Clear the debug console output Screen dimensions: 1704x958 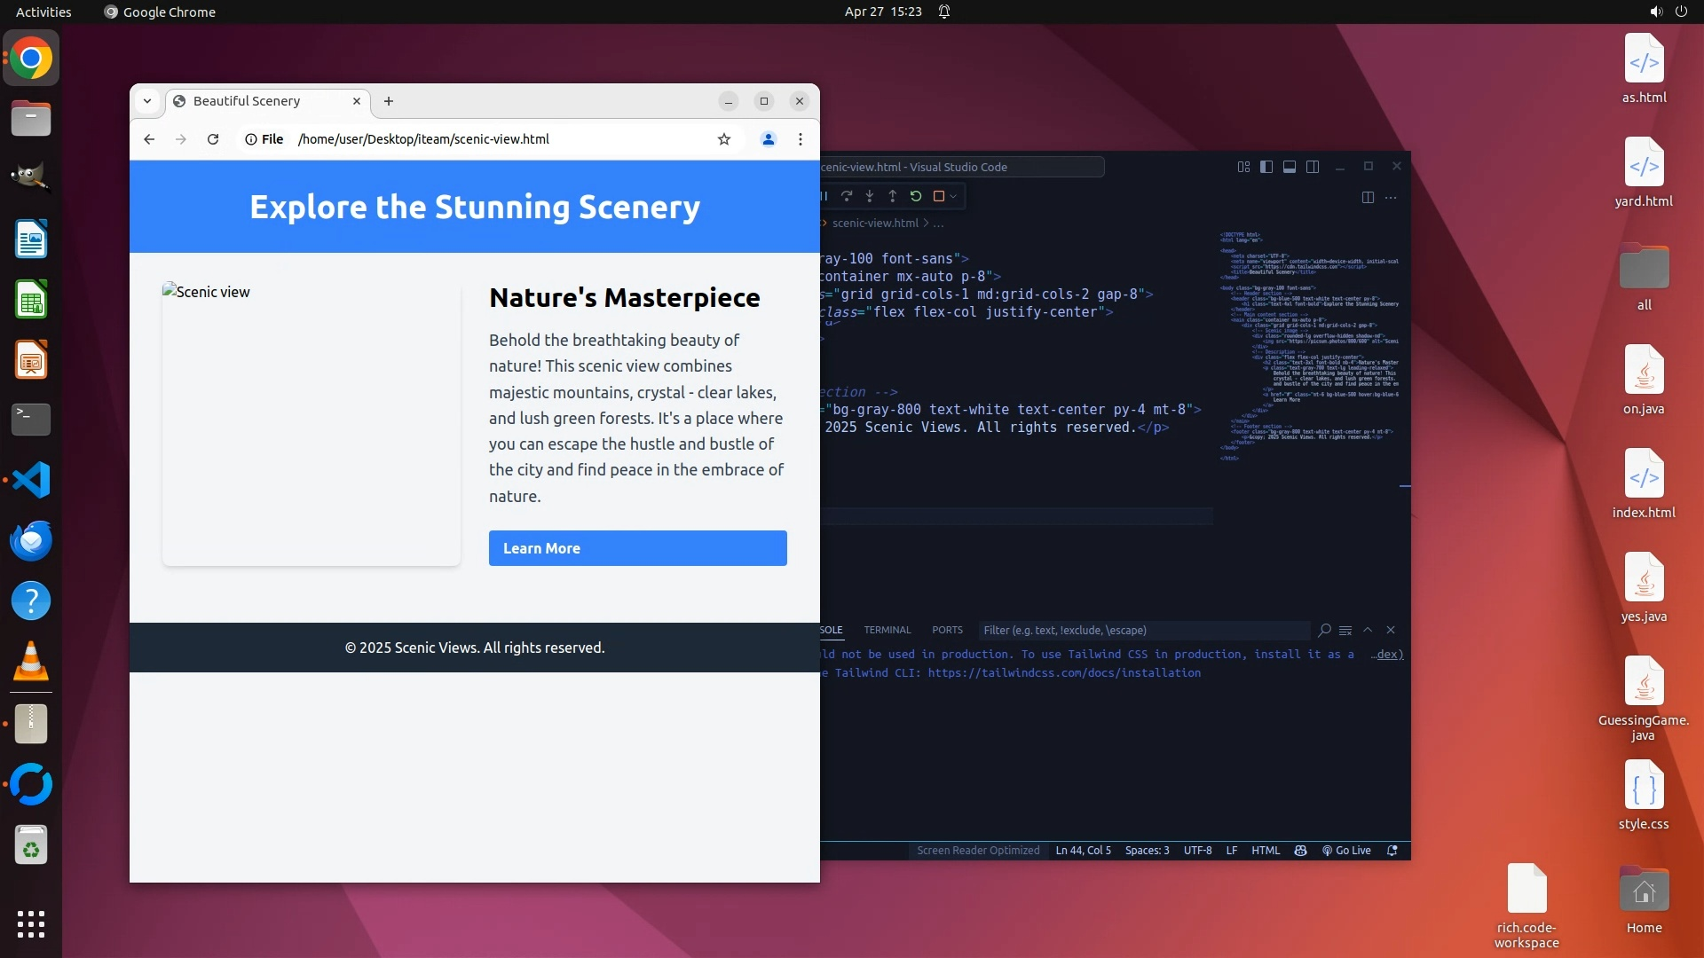click(x=1345, y=631)
